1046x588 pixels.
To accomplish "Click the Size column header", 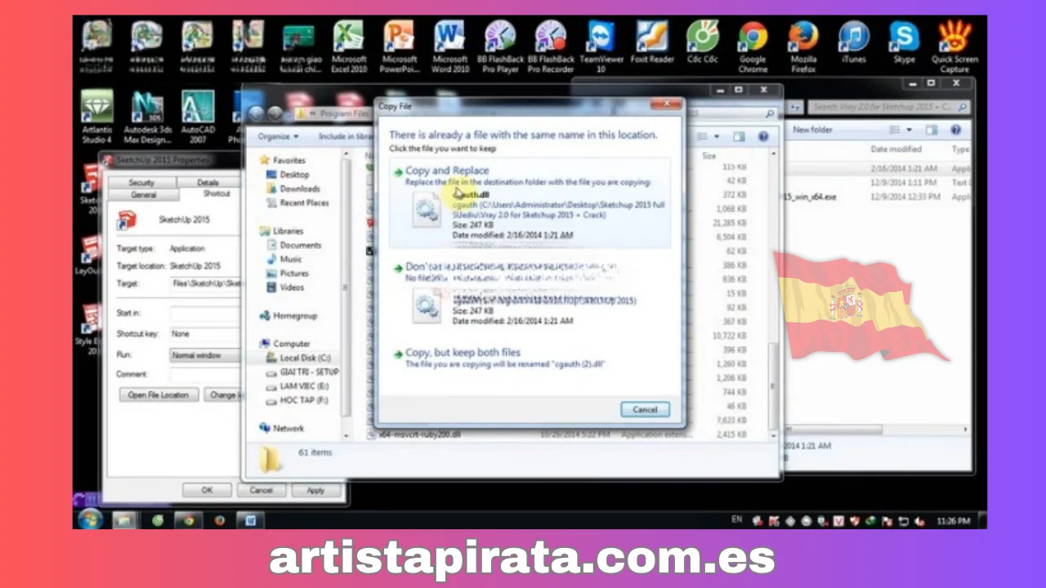I will click(x=709, y=155).
